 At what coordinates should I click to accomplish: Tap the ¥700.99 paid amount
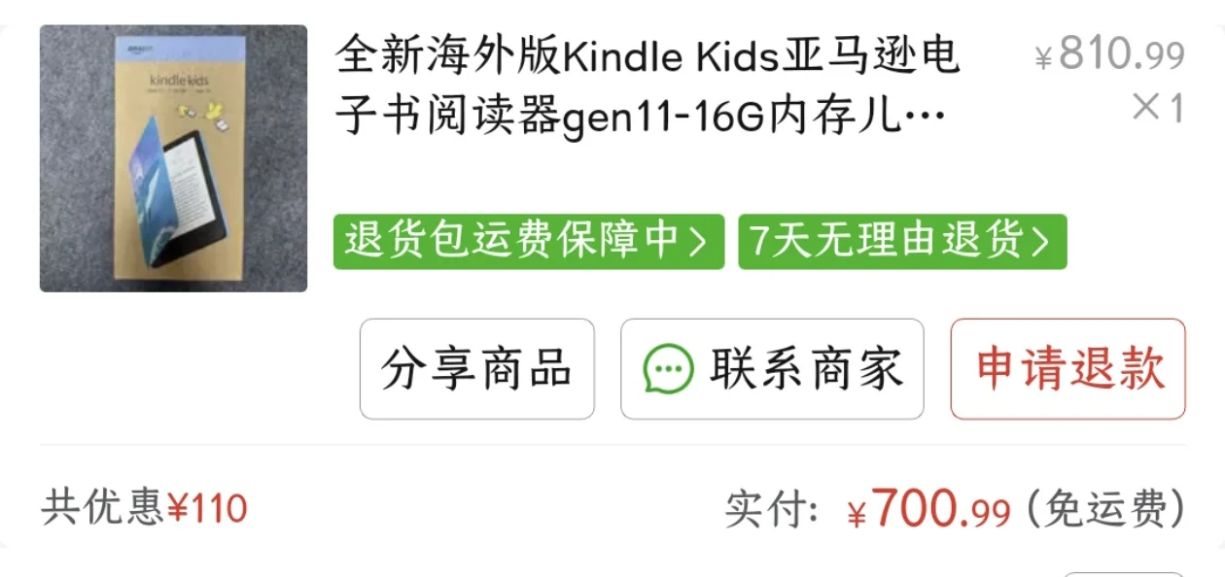(x=928, y=509)
